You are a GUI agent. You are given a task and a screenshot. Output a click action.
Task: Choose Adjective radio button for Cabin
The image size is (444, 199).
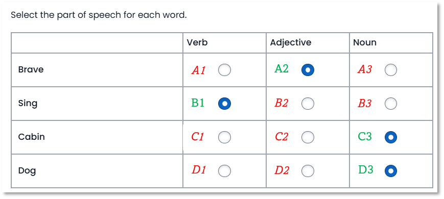308,137
